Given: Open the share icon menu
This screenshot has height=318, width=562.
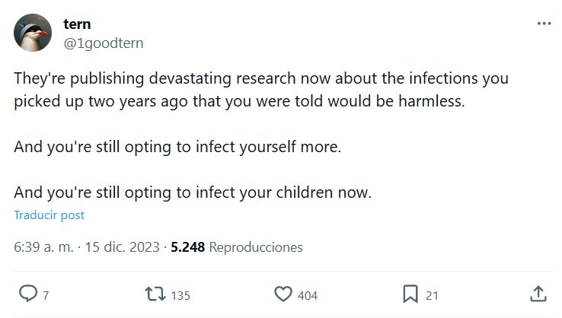Looking at the screenshot, I should 536,294.
